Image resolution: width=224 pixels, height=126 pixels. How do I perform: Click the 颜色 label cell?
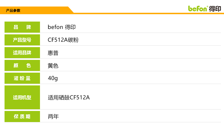click(22, 66)
